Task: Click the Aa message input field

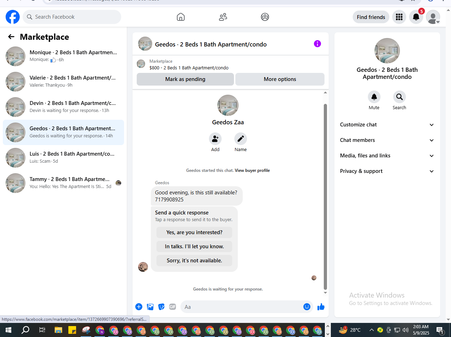Action: 242,307
